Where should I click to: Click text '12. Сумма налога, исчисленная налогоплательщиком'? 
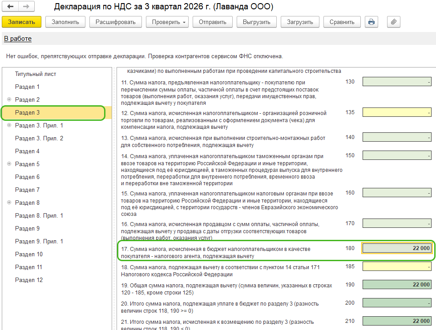(190, 113)
